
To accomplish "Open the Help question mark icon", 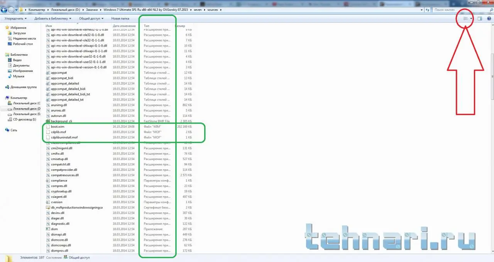I will [489, 18].
